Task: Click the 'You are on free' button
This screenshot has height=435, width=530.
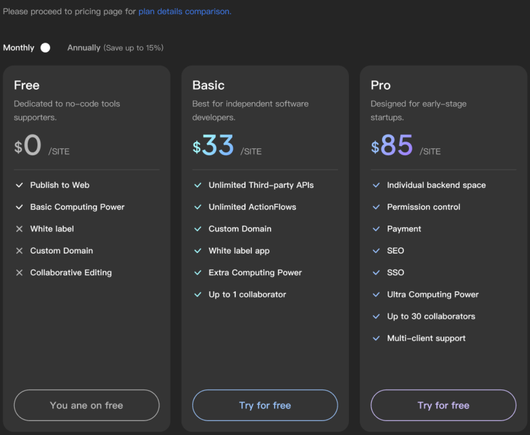Action: (x=87, y=405)
